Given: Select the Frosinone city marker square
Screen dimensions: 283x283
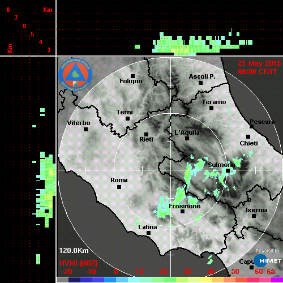Looking at the screenshot, I should coord(182,212).
